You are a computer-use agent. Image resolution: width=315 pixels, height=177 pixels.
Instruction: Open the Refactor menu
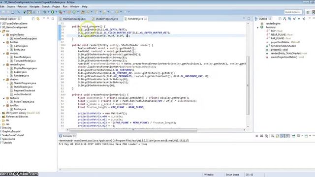coord(22,6)
